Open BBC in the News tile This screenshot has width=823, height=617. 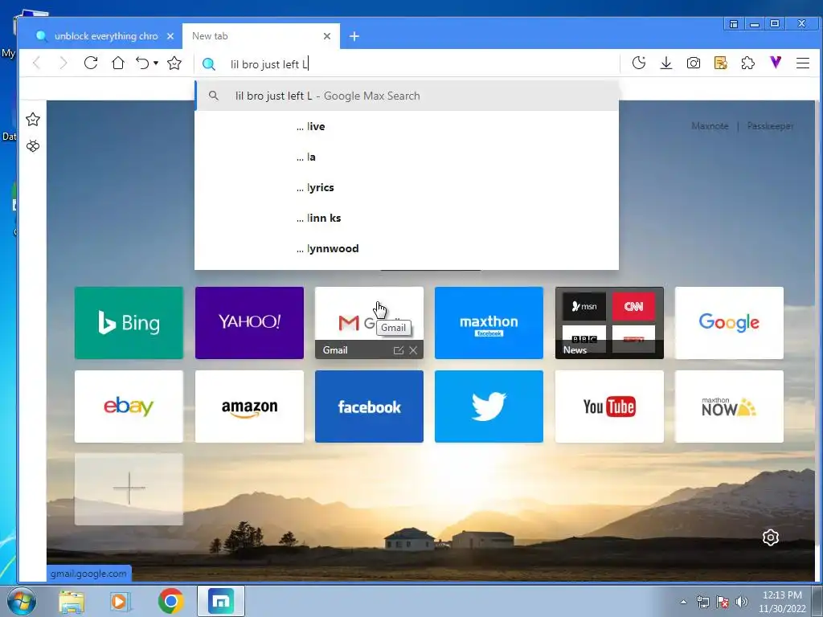(584, 338)
